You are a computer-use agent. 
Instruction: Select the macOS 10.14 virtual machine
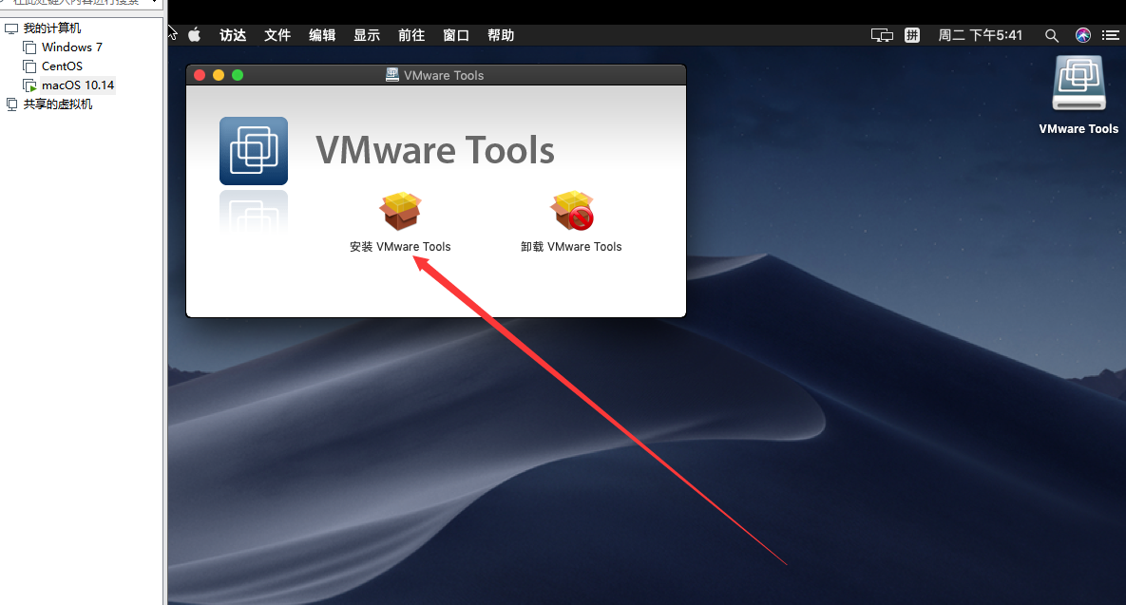(x=78, y=85)
